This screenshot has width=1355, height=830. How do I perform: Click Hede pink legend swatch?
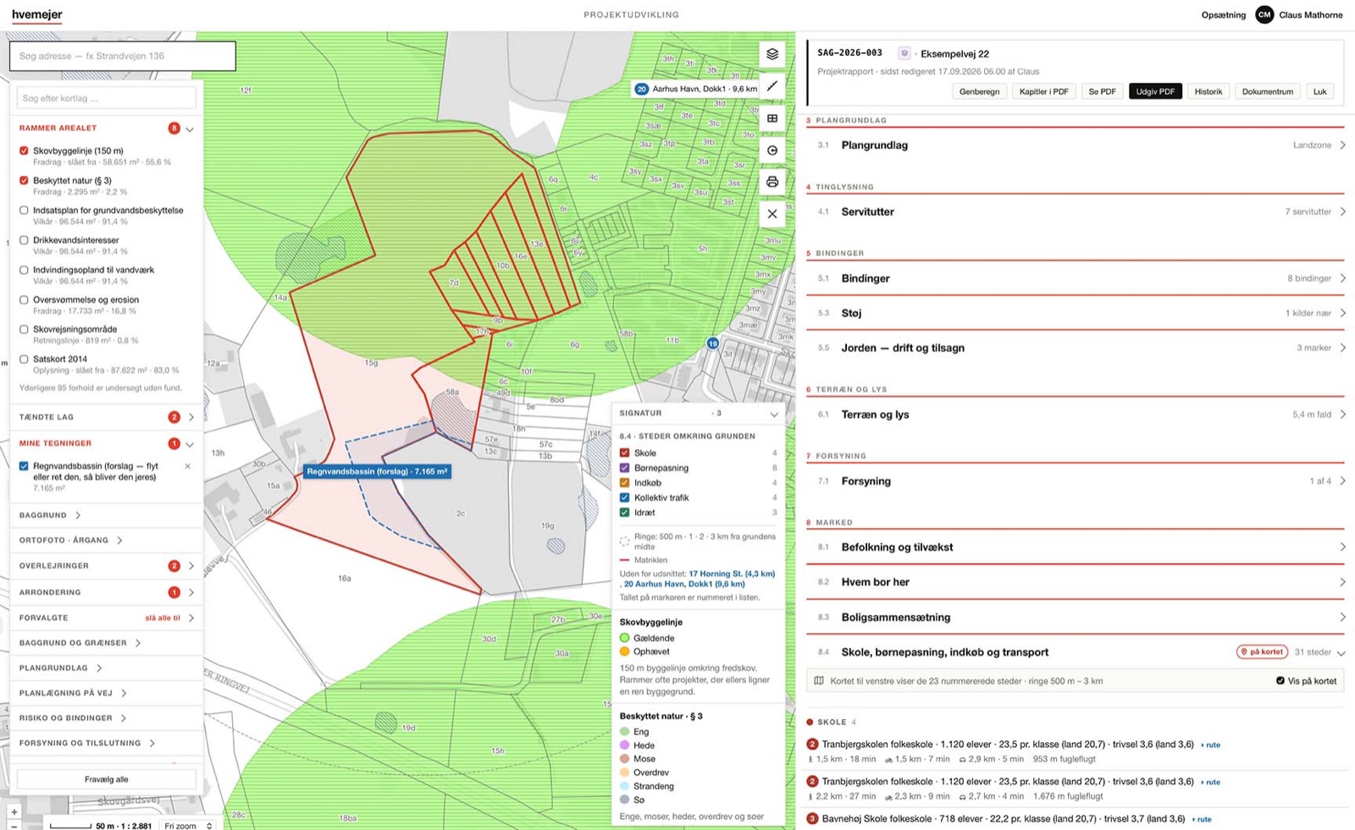tap(625, 745)
